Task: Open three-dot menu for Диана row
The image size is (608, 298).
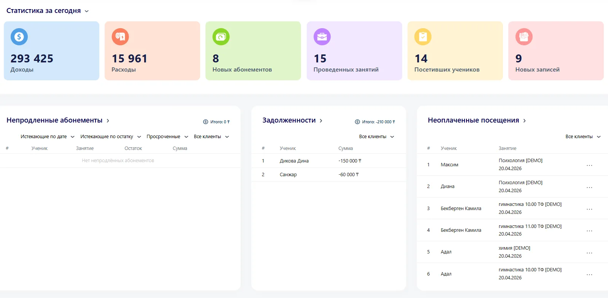Action: 589,187
